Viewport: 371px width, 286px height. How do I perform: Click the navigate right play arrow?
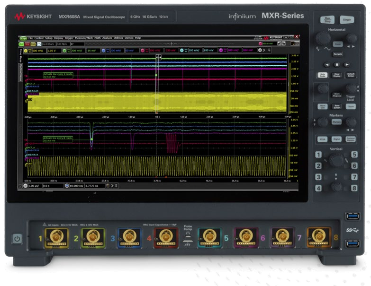(x=347, y=65)
